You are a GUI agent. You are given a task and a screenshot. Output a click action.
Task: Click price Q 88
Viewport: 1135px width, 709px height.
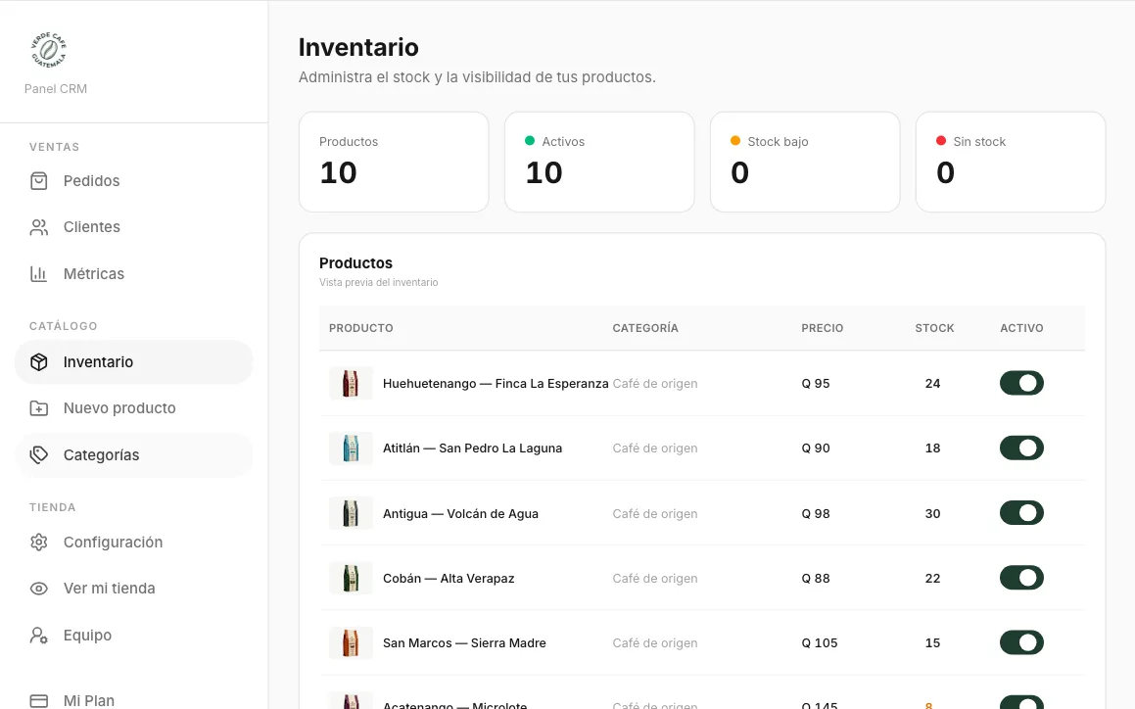click(x=816, y=579)
